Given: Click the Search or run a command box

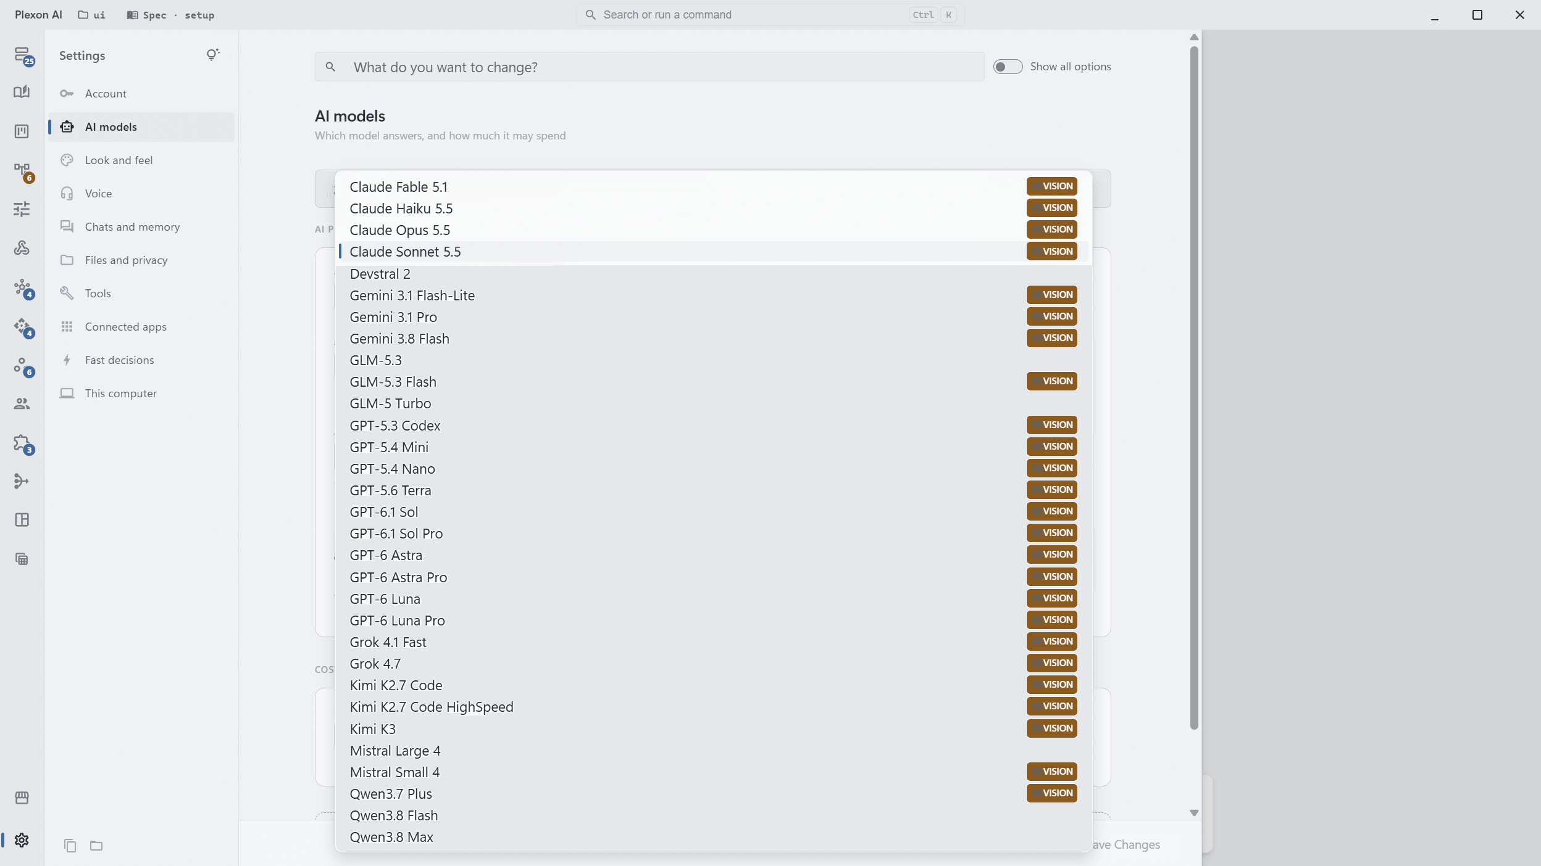Looking at the screenshot, I should (770, 15).
